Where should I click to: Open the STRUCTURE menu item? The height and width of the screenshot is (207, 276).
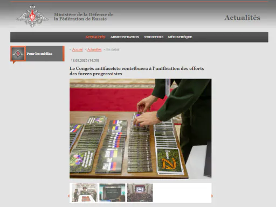pos(154,37)
